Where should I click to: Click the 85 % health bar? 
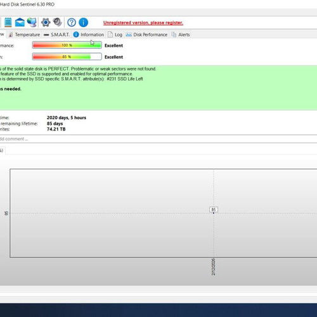coord(67,56)
